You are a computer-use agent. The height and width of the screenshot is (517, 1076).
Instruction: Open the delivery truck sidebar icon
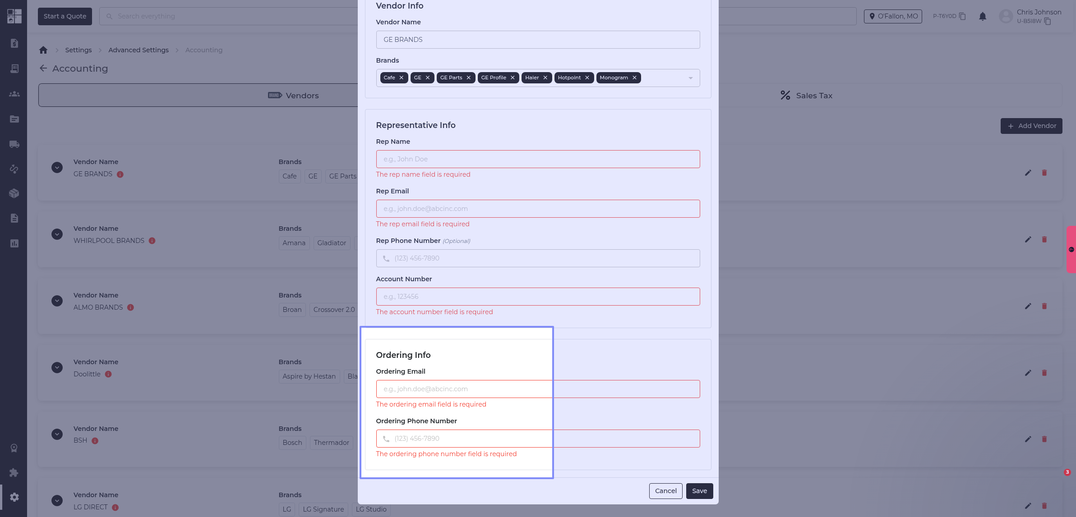pyautogui.click(x=14, y=144)
